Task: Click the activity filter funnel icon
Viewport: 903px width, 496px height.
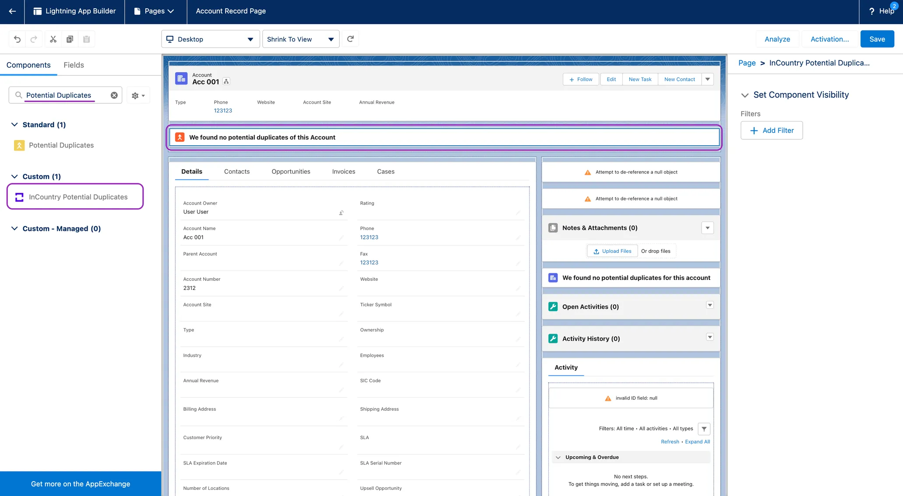Action: pos(704,429)
